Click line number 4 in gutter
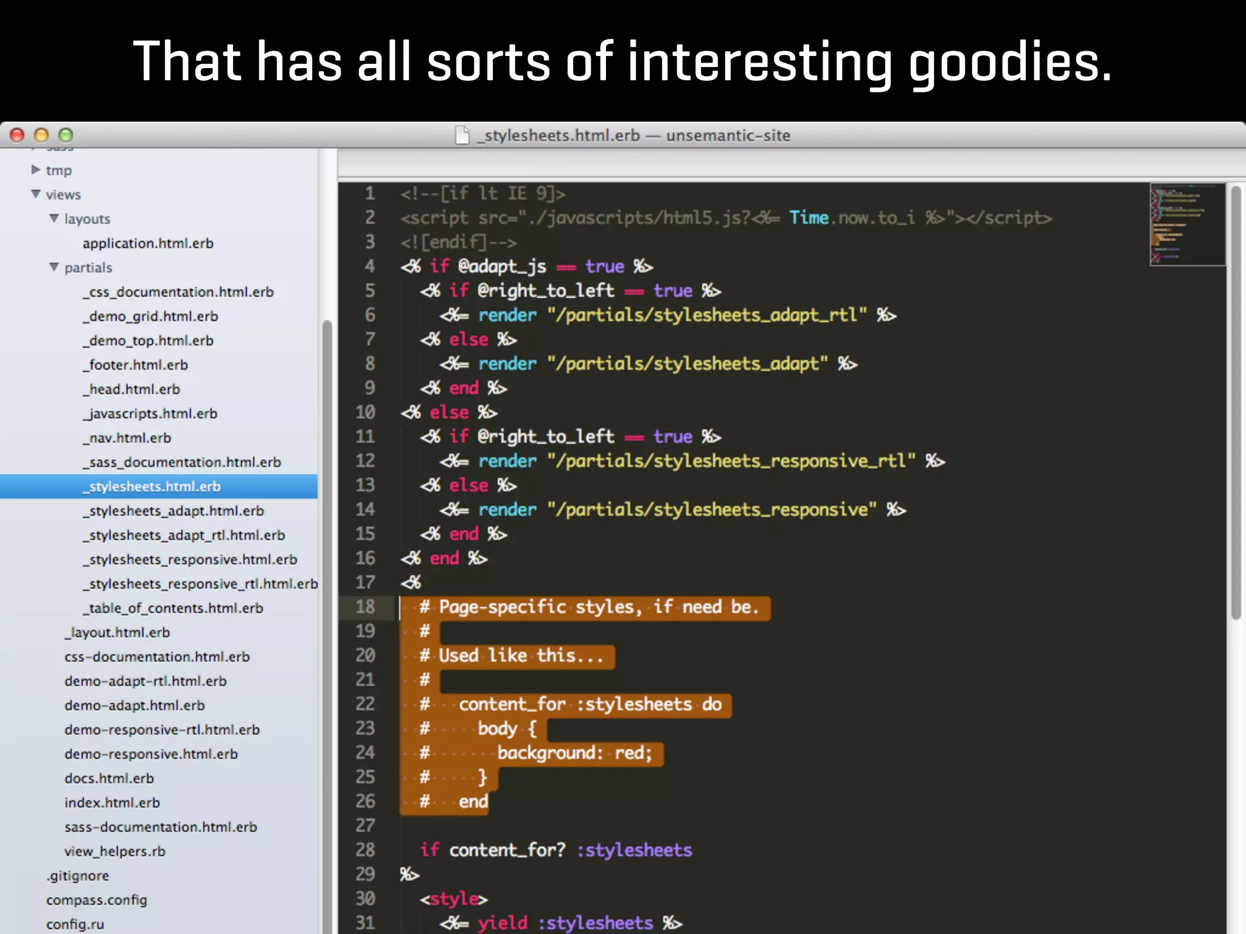 (370, 266)
